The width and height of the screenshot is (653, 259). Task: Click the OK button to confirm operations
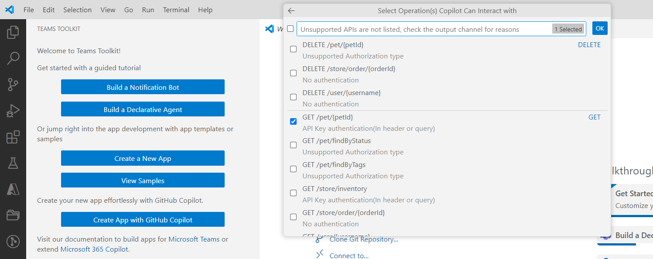(x=600, y=28)
